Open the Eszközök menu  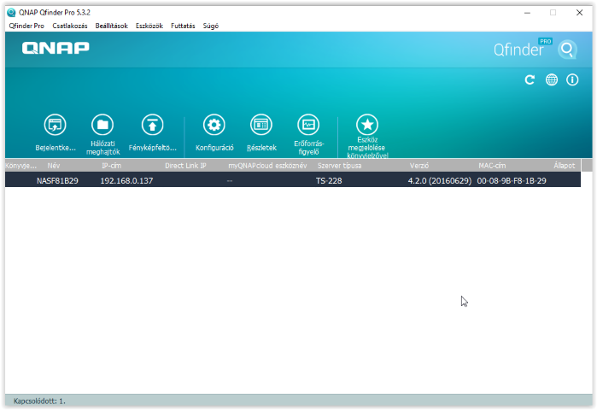149,26
